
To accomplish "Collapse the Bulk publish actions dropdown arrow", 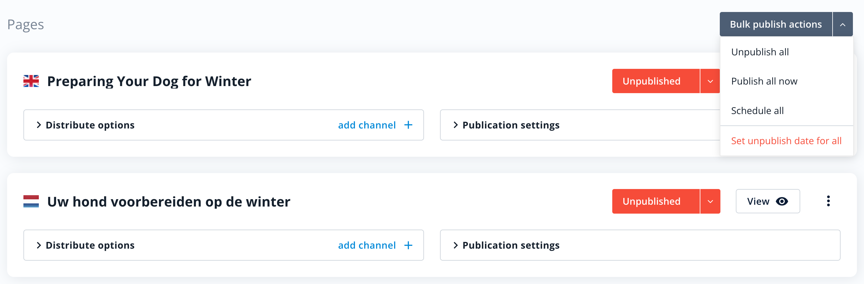I will click(842, 24).
